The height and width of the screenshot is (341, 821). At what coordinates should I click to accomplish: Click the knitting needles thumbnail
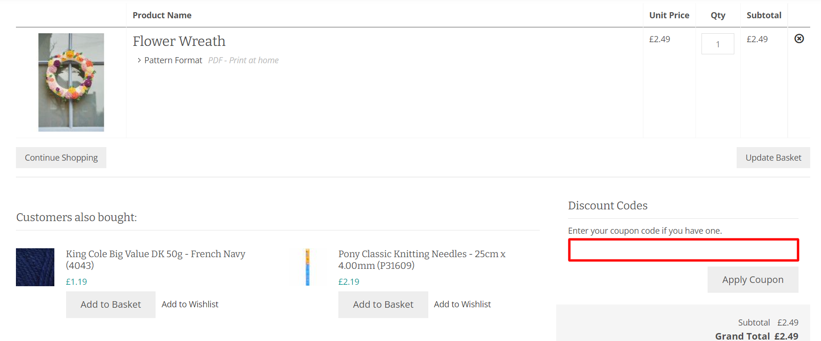click(x=307, y=267)
